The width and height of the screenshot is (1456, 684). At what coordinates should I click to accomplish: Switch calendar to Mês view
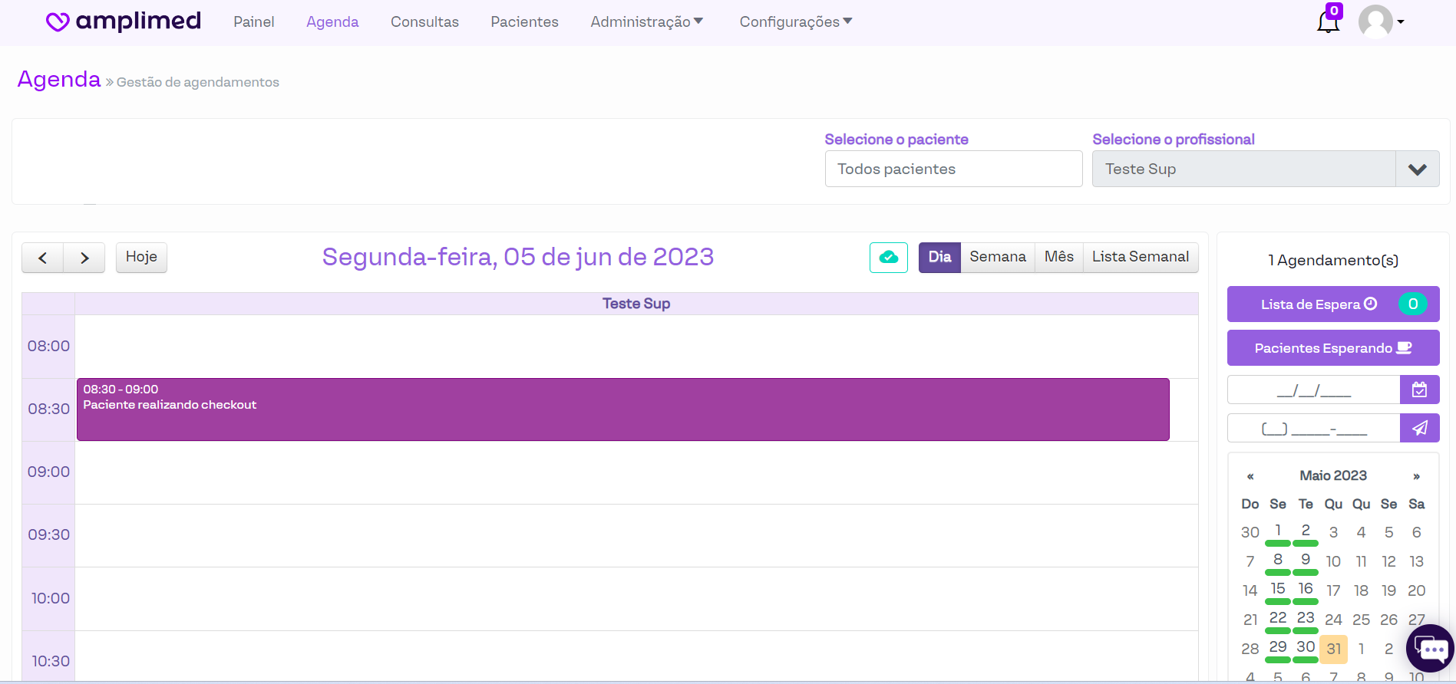tap(1058, 257)
